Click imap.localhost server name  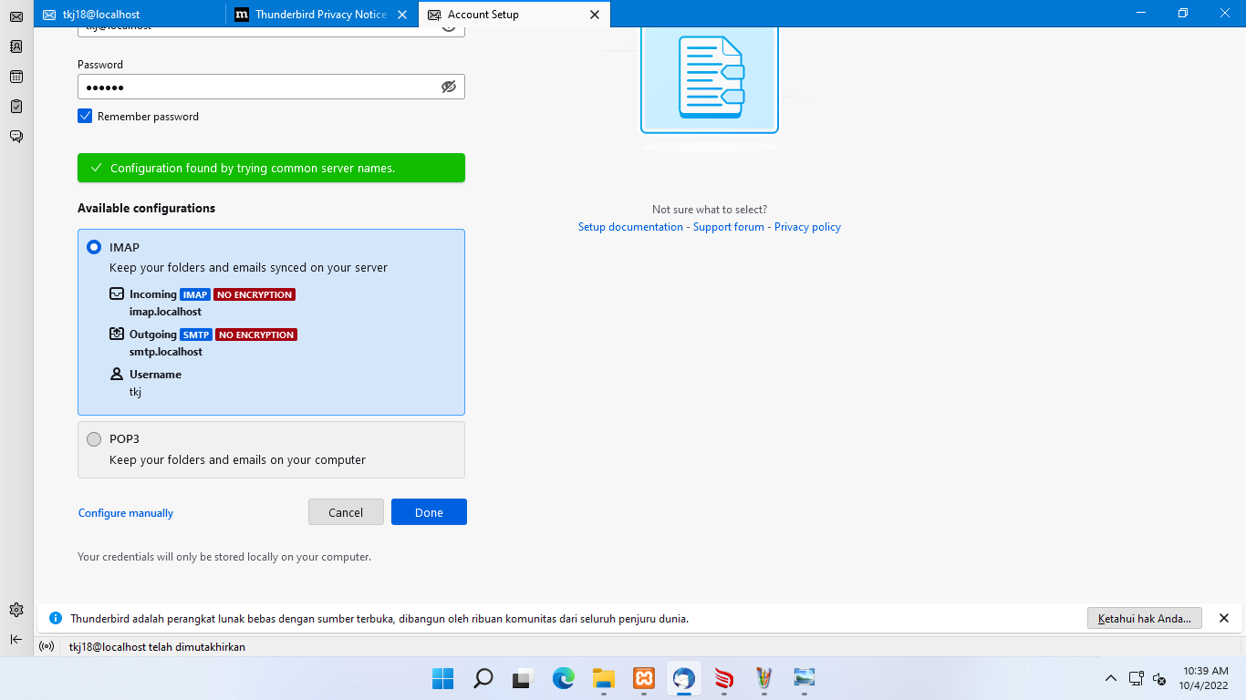click(165, 312)
